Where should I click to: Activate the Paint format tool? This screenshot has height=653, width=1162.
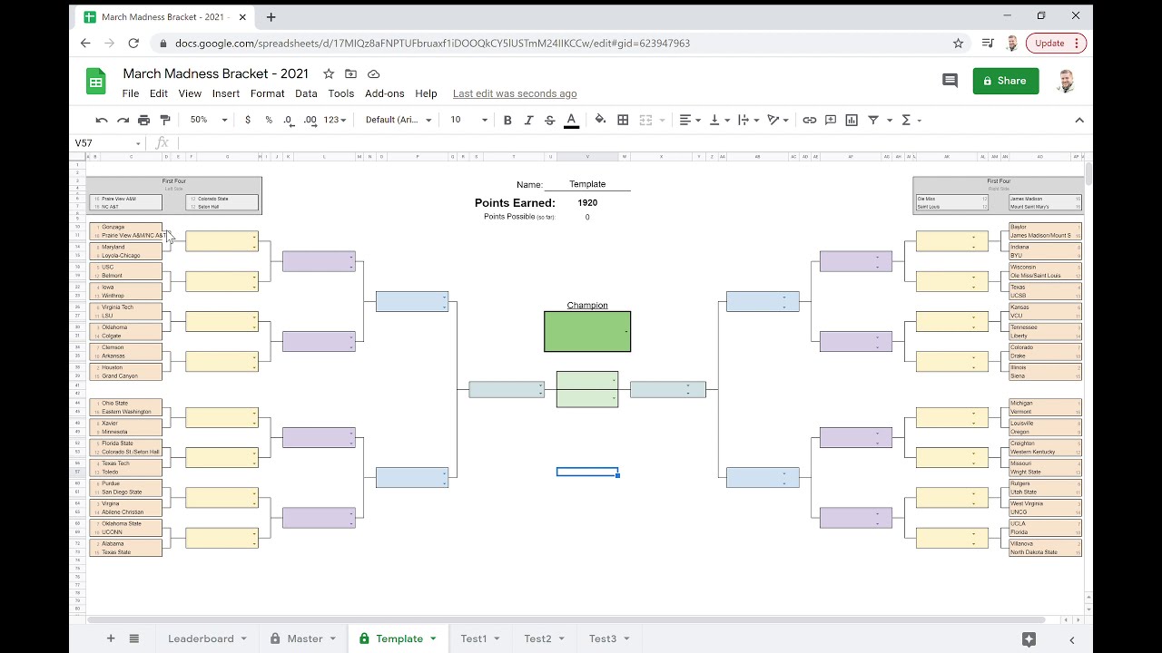(165, 120)
